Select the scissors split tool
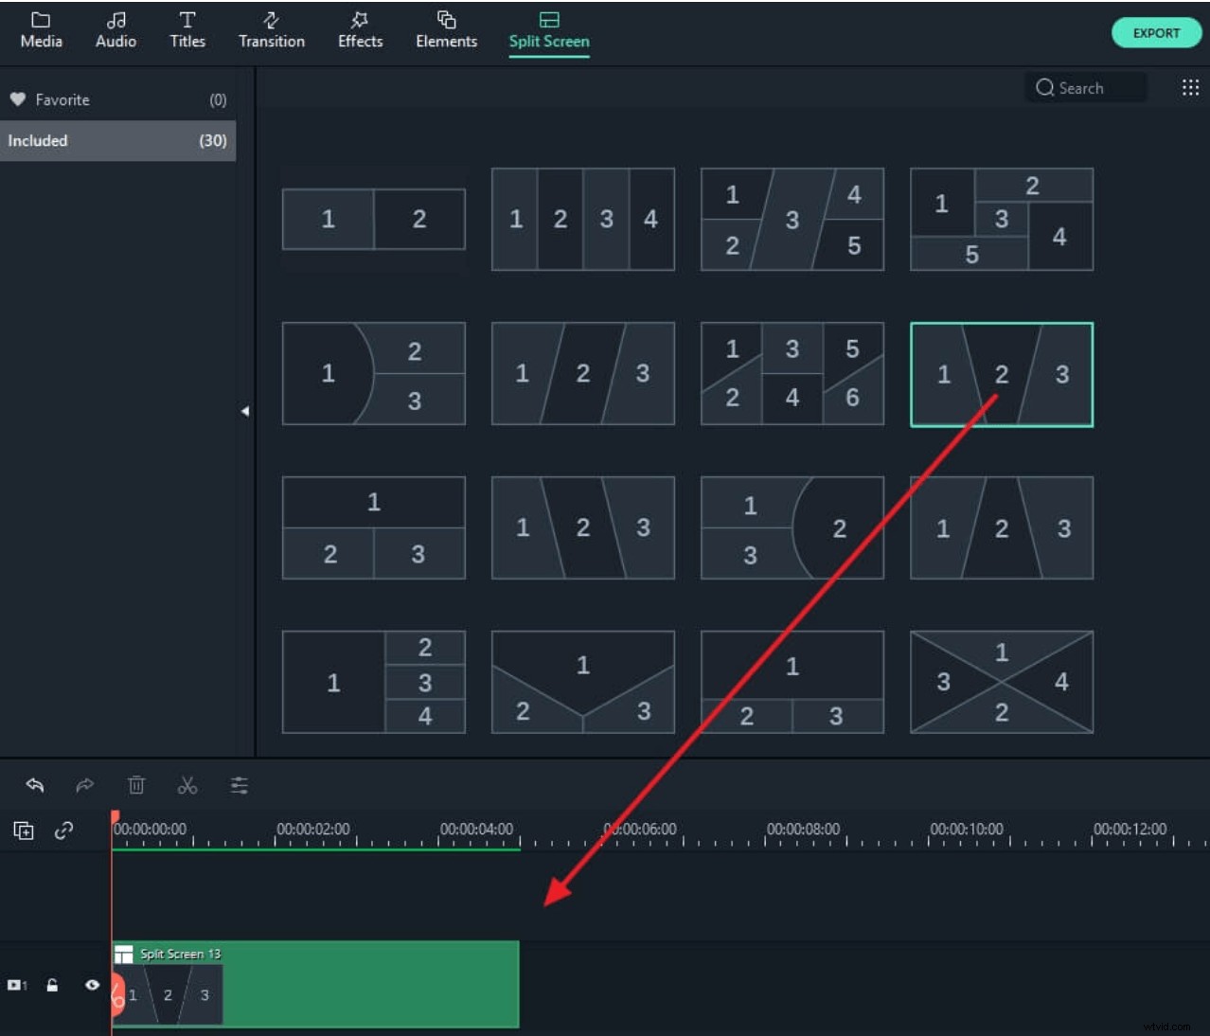 click(187, 785)
